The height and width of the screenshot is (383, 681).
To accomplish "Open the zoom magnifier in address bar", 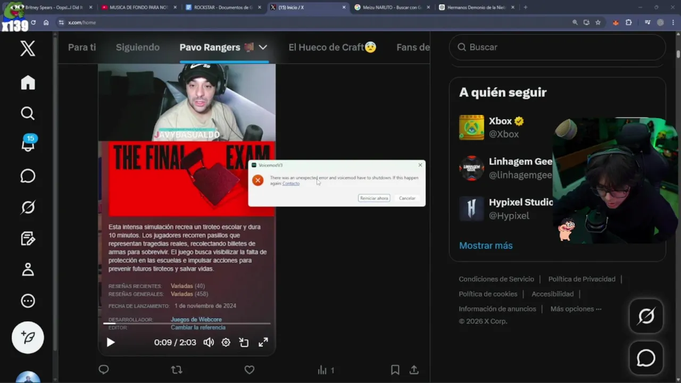I will click(575, 22).
